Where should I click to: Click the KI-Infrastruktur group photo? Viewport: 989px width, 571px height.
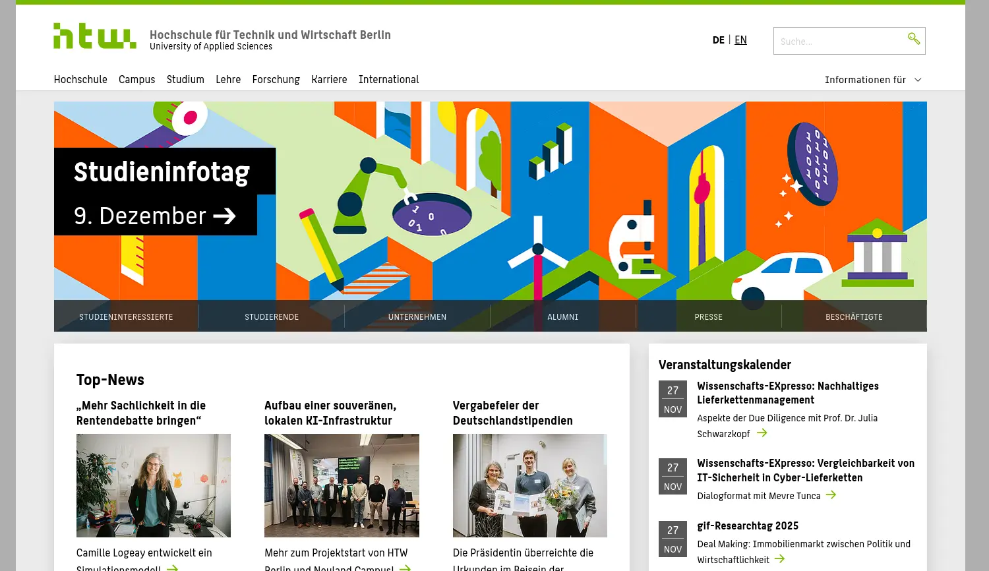pyautogui.click(x=342, y=485)
